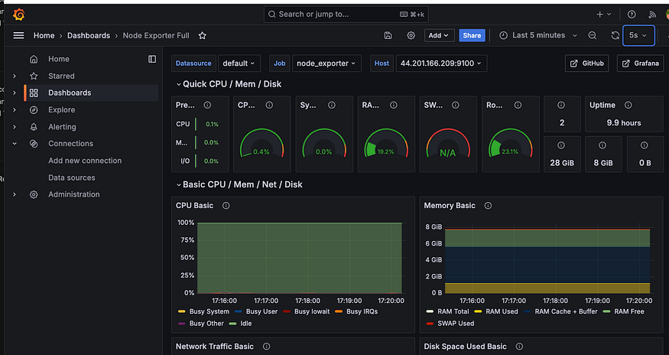Zoom out the time range
Image resolution: width=669 pixels, height=355 pixels.
pyautogui.click(x=593, y=35)
